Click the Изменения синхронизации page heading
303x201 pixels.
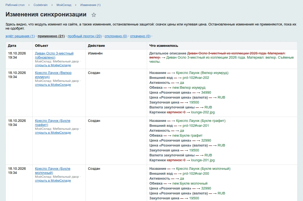[46, 15]
